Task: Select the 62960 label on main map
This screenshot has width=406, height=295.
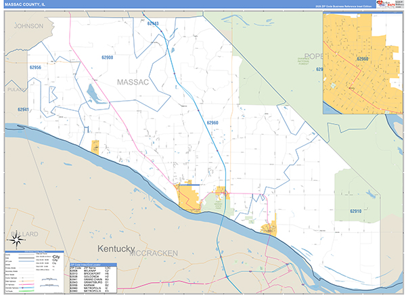Action: (212, 122)
